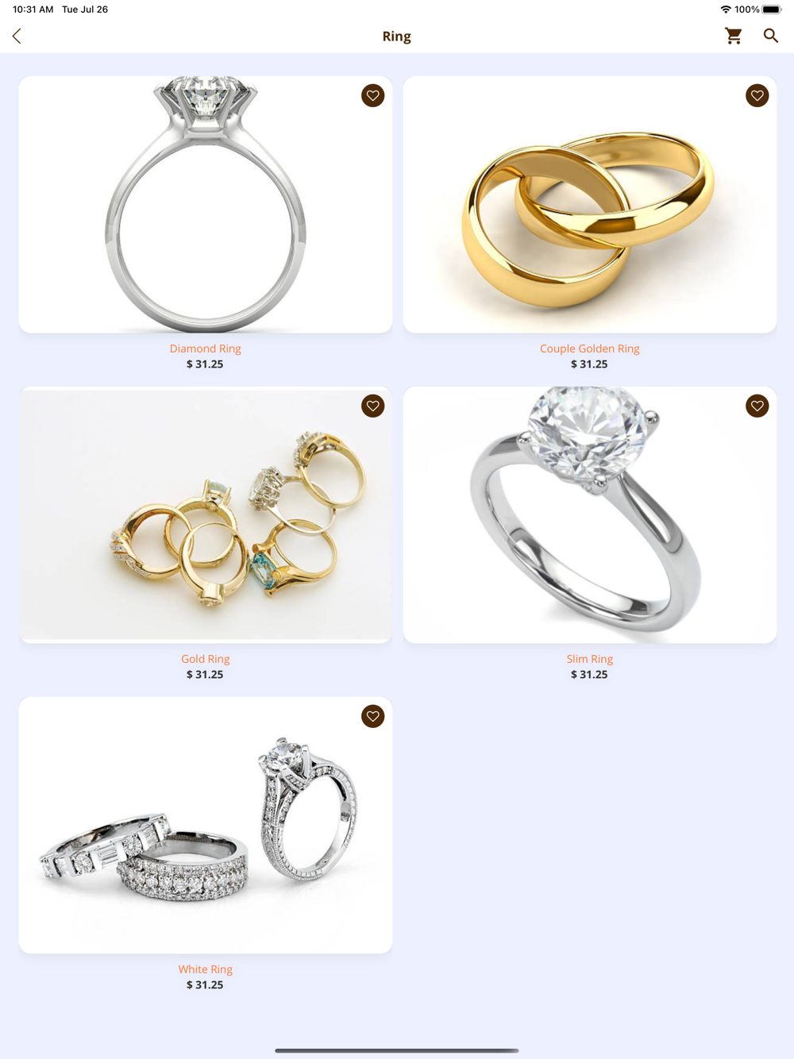Viewport: 794px width, 1059px height.
Task: Click the Diamond Ring title link
Action: (206, 349)
